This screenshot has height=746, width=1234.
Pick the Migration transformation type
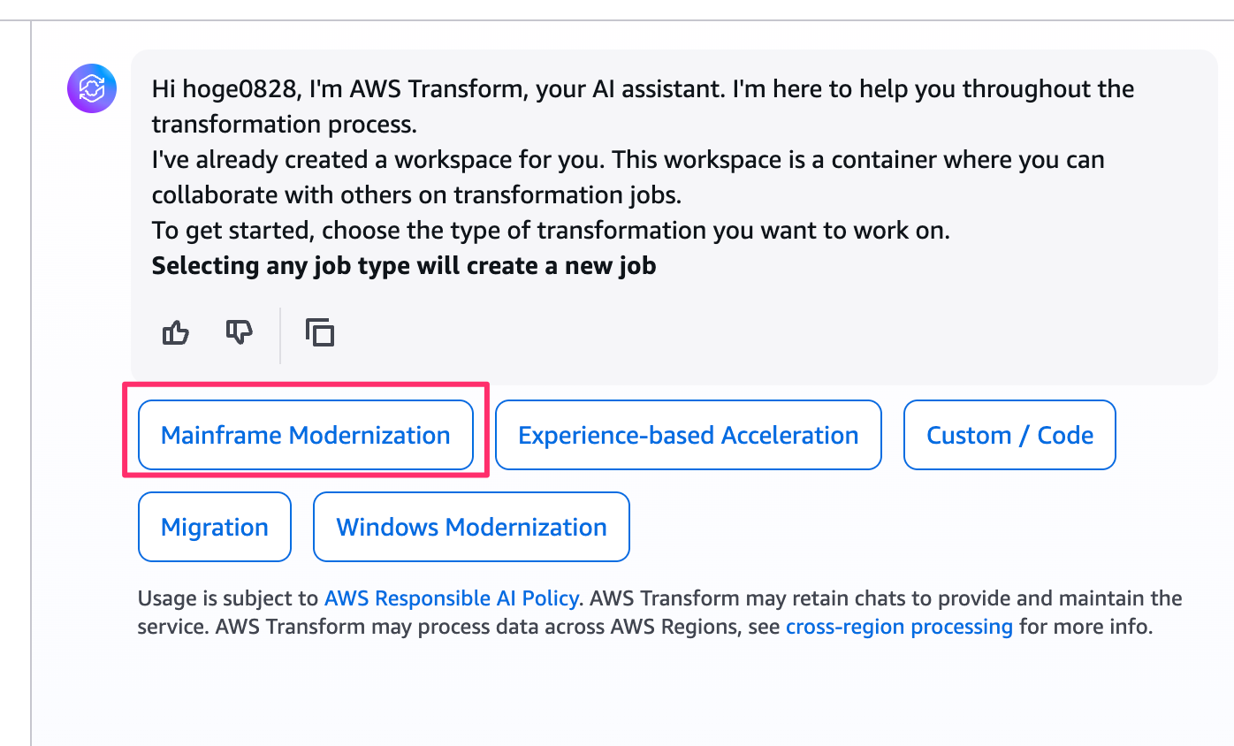click(x=215, y=527)
